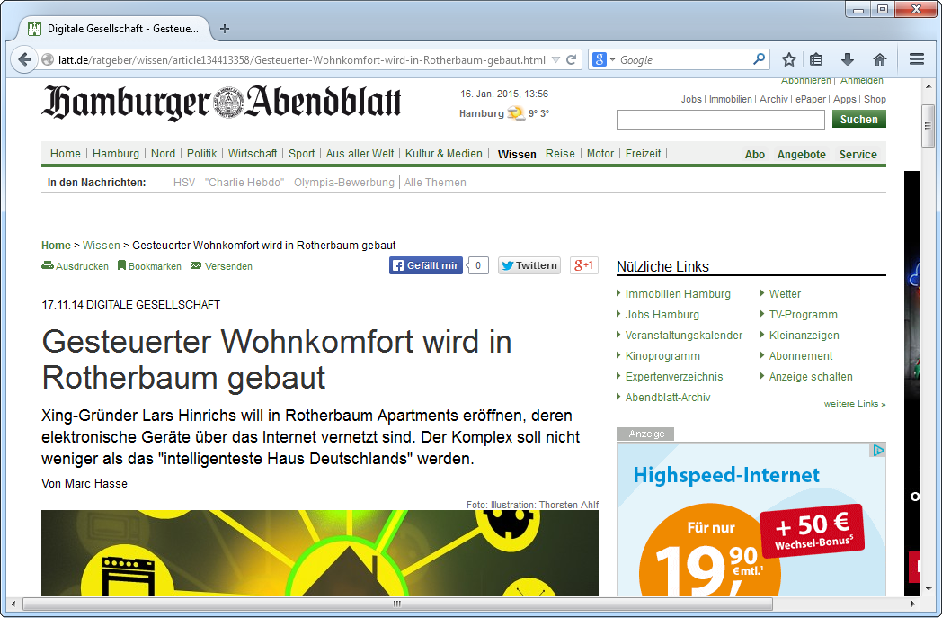Bookmark this page with the star icon
Image resolution: width=942 pixels, height=618 pixels.
[788, 59]
